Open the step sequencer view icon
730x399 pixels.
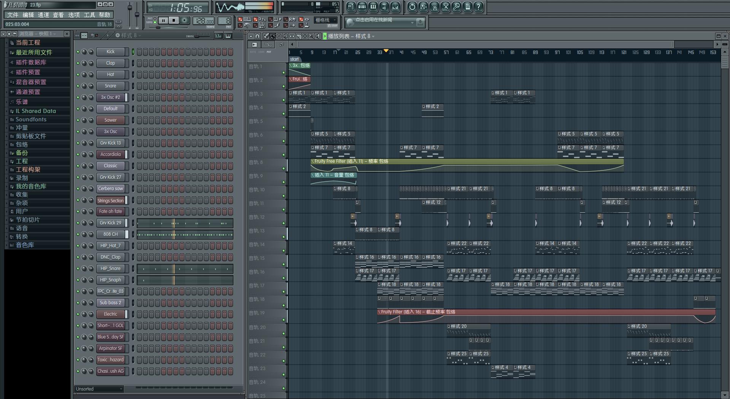(x=362, y=6)
